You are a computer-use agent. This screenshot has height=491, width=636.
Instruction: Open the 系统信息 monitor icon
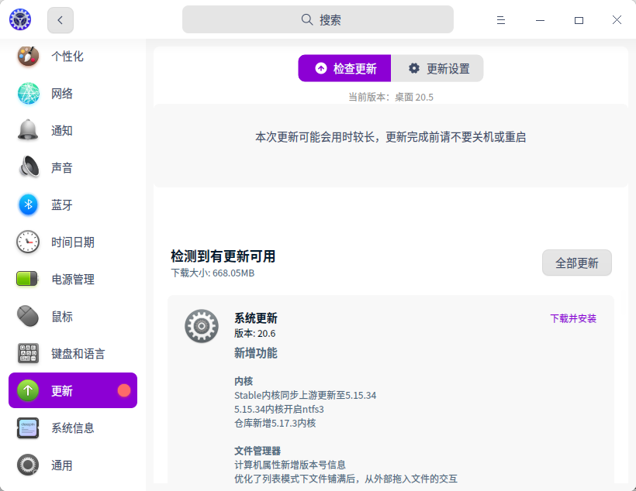[28, 427]
